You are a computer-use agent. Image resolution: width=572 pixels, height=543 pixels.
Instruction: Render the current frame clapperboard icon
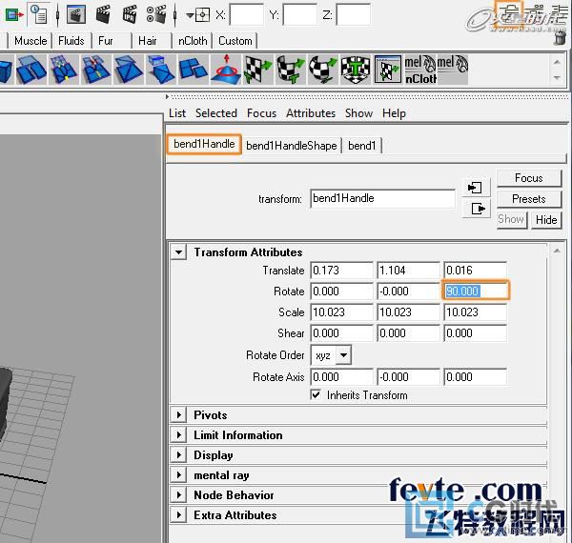pyautogui.click(x=103, y=15)
